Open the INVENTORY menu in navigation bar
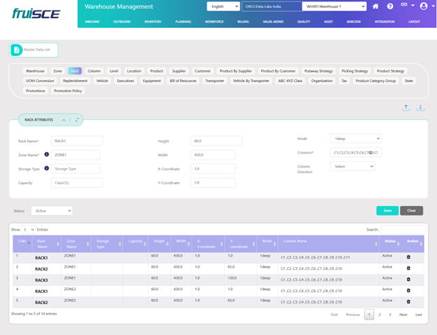This screenshot has height=335, width=437. pyautogui.click(x=153, y=22)
